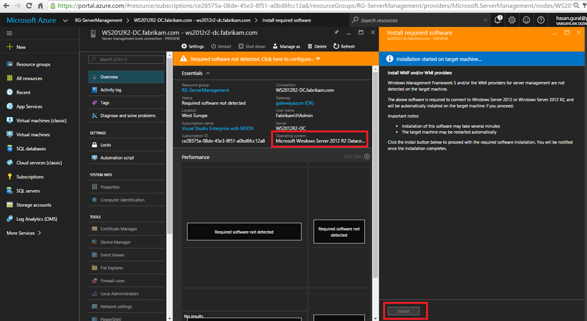Open Resource groups in the sidebar
This screenshot has height=321, width=587.
[33, 64]
